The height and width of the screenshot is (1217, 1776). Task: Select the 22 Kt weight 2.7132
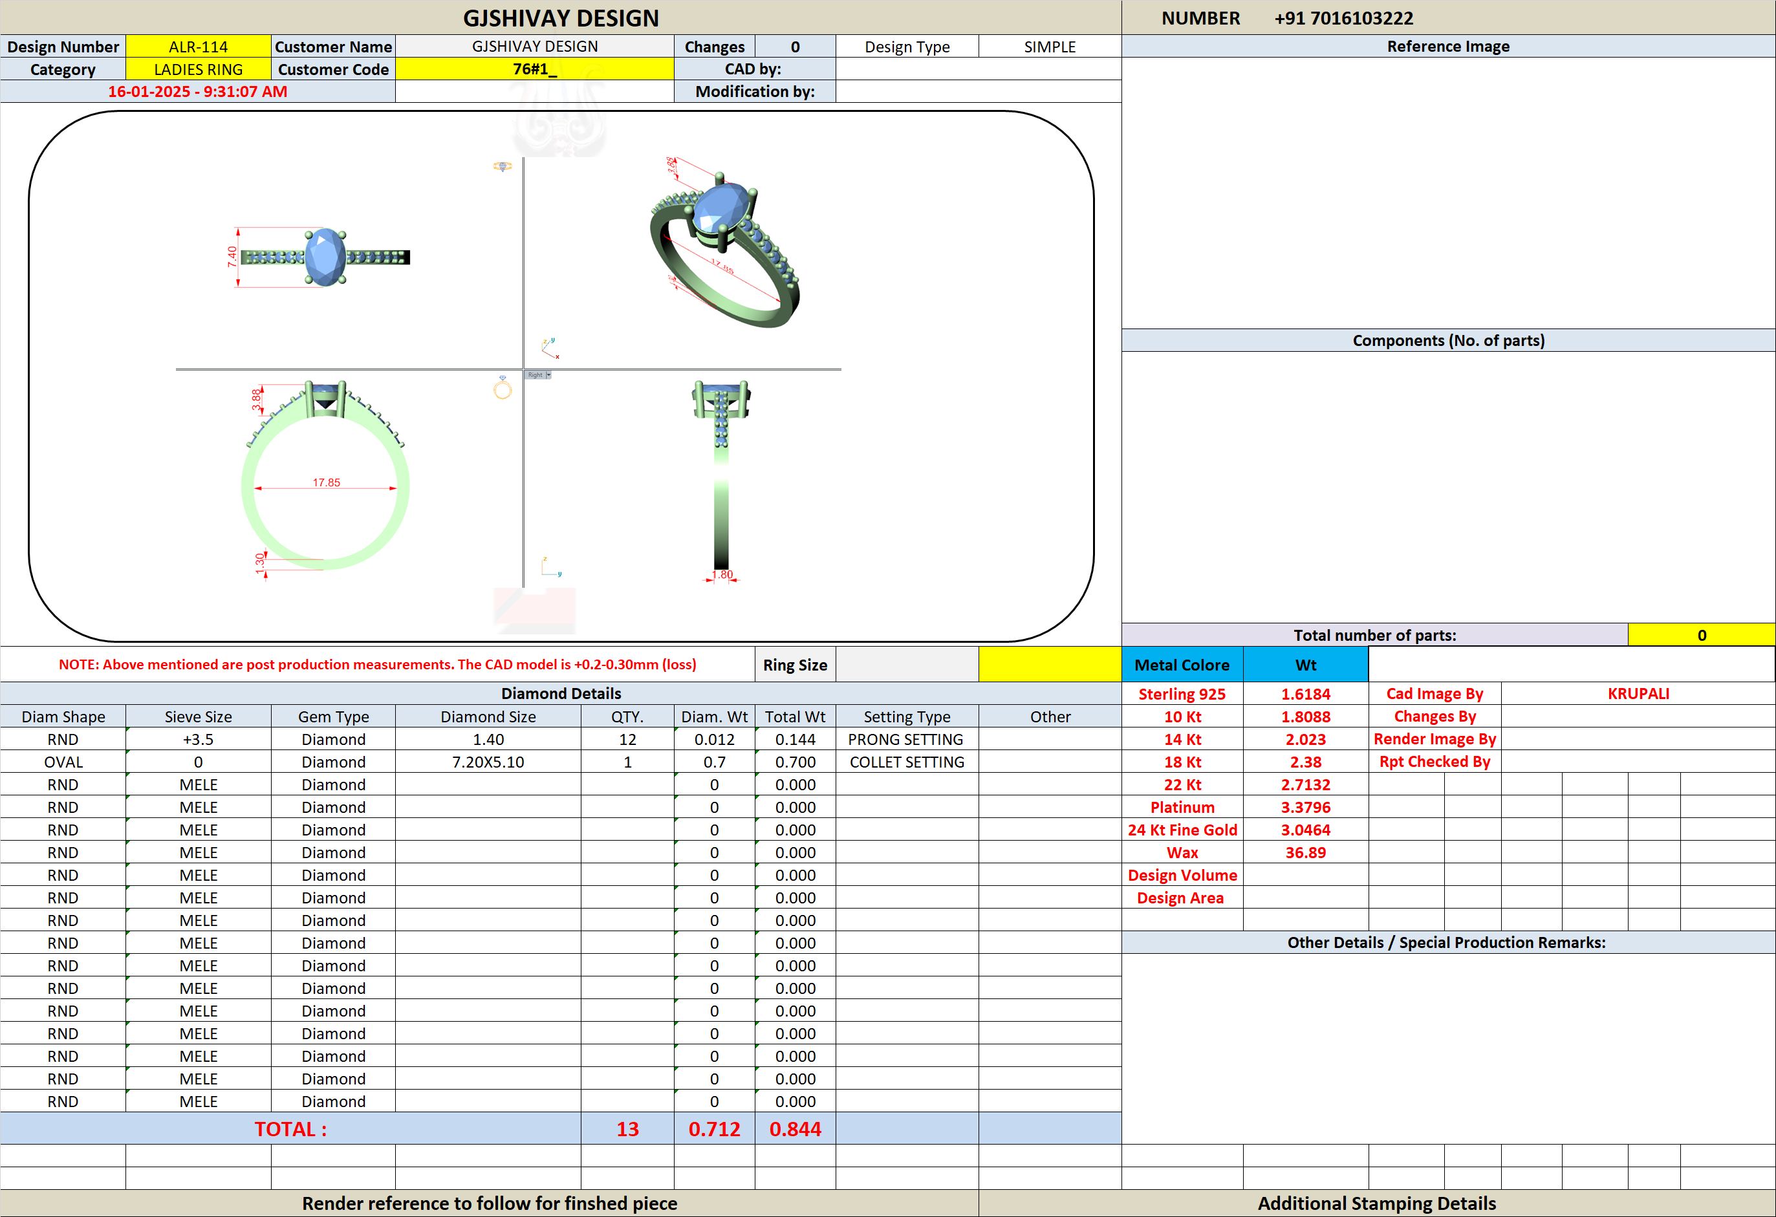[1306, 784]
